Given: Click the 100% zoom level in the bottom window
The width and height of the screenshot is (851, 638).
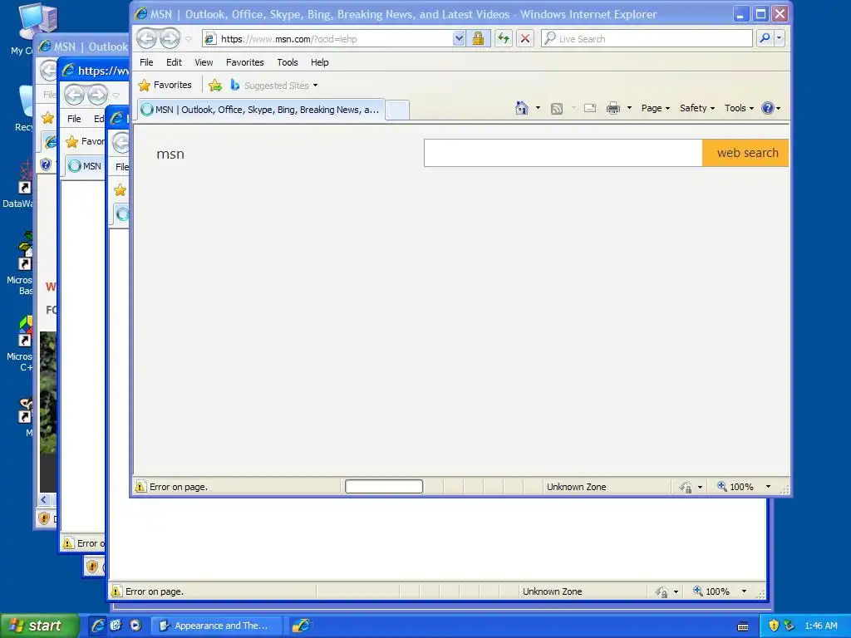Looking at the screenshot, I should (x=717, y=591).
